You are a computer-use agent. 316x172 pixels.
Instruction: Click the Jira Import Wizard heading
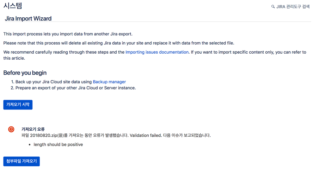point(28,19)
